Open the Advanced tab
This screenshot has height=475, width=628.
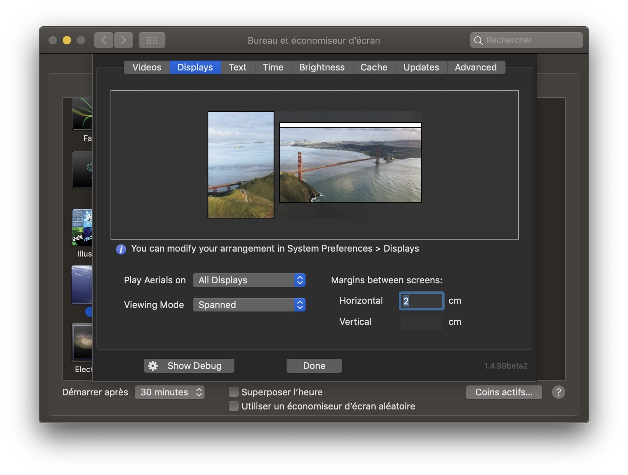(x=476, y=67)
